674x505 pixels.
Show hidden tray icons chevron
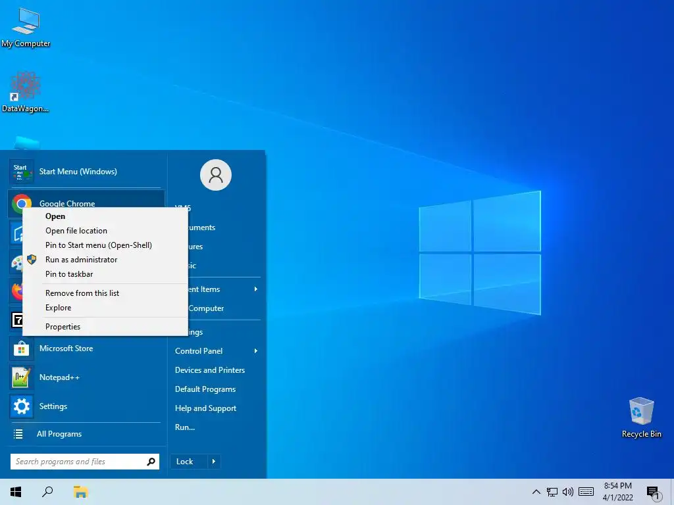tap(536, 492)
